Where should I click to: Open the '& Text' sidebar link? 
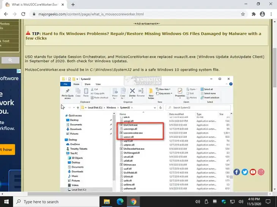point(5,41)
